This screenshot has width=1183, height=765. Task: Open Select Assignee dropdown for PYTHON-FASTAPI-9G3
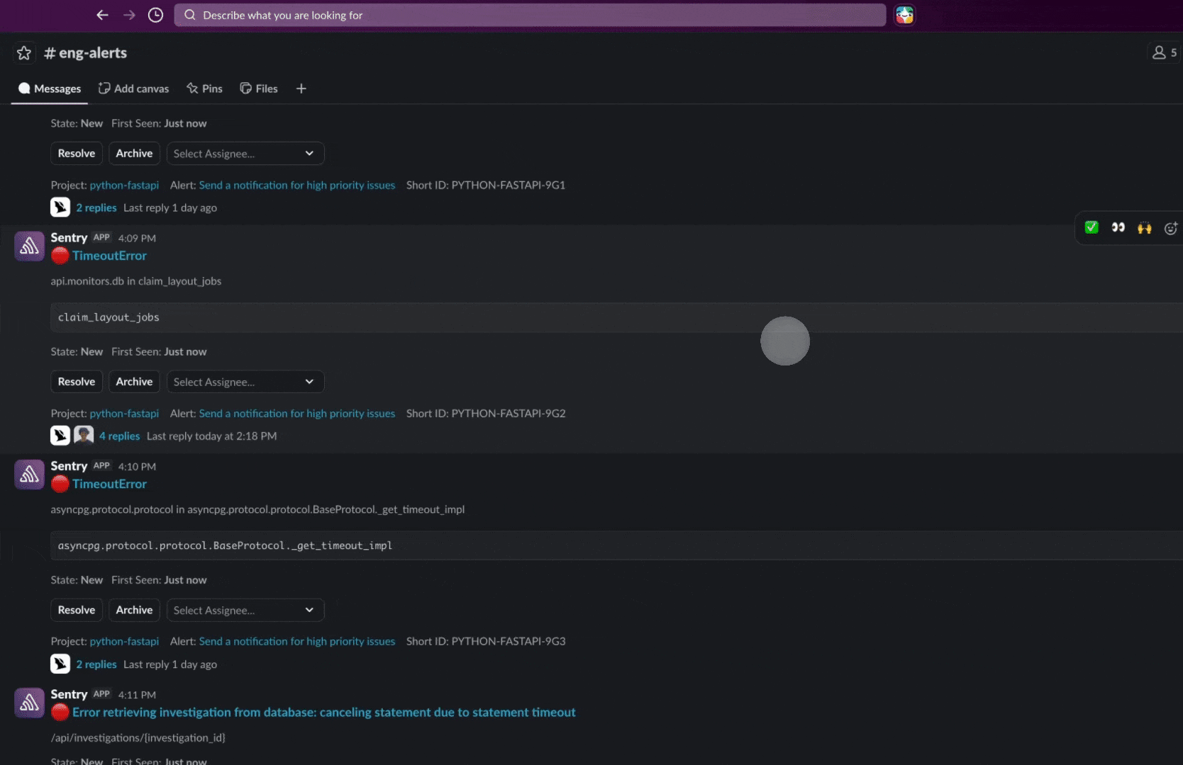[245, 610]
